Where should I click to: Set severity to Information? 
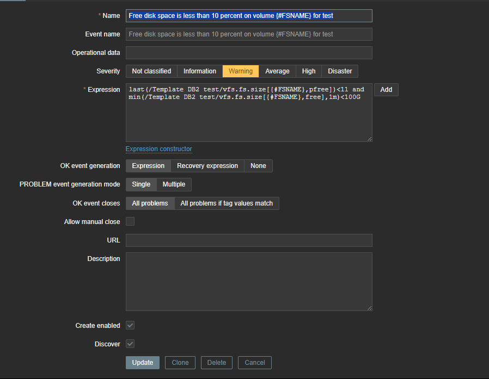[x=200, y=71]
